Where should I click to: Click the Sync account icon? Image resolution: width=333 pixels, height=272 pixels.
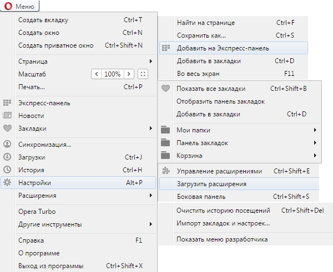[7, 144]
